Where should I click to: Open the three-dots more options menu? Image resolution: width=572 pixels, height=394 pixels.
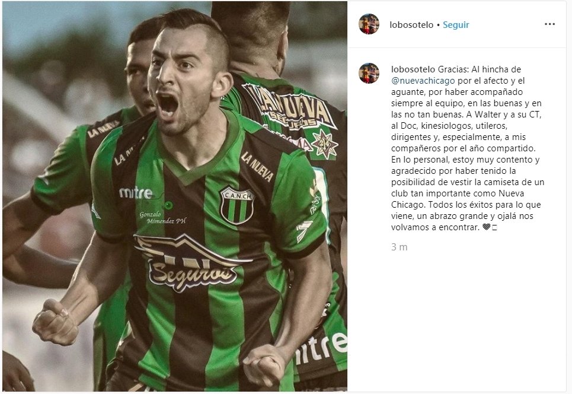[549, 24]
